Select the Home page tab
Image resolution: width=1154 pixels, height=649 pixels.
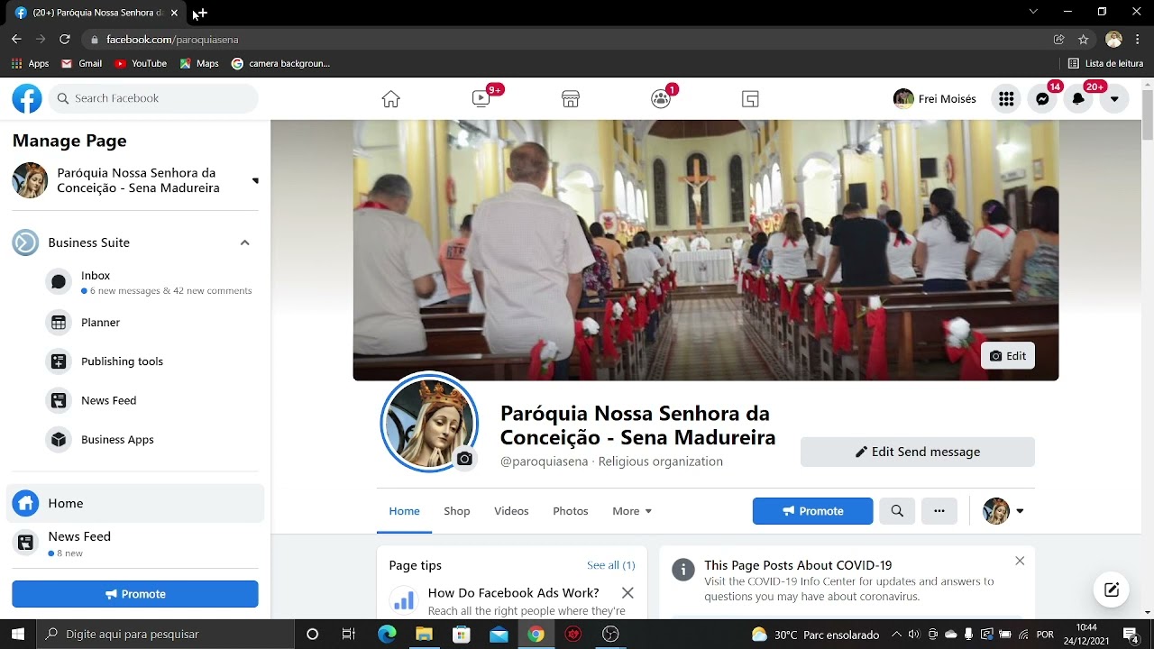pos(404,511)
